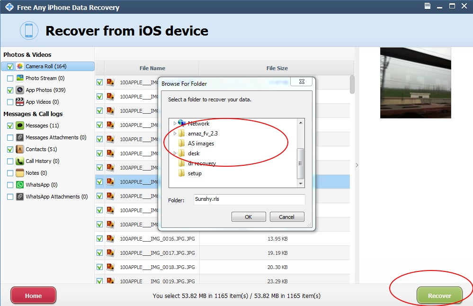
Task: Click the Messages Attachments paperclip icon
Action: click(20, 137)
